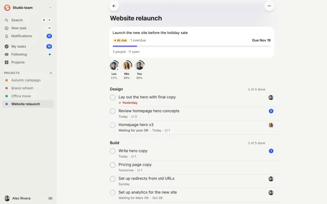Image resolution: width=327 pixels, height=204 pixels.
Task: Click comment icon on Homepage hero v3
Action: coord(166,130)
